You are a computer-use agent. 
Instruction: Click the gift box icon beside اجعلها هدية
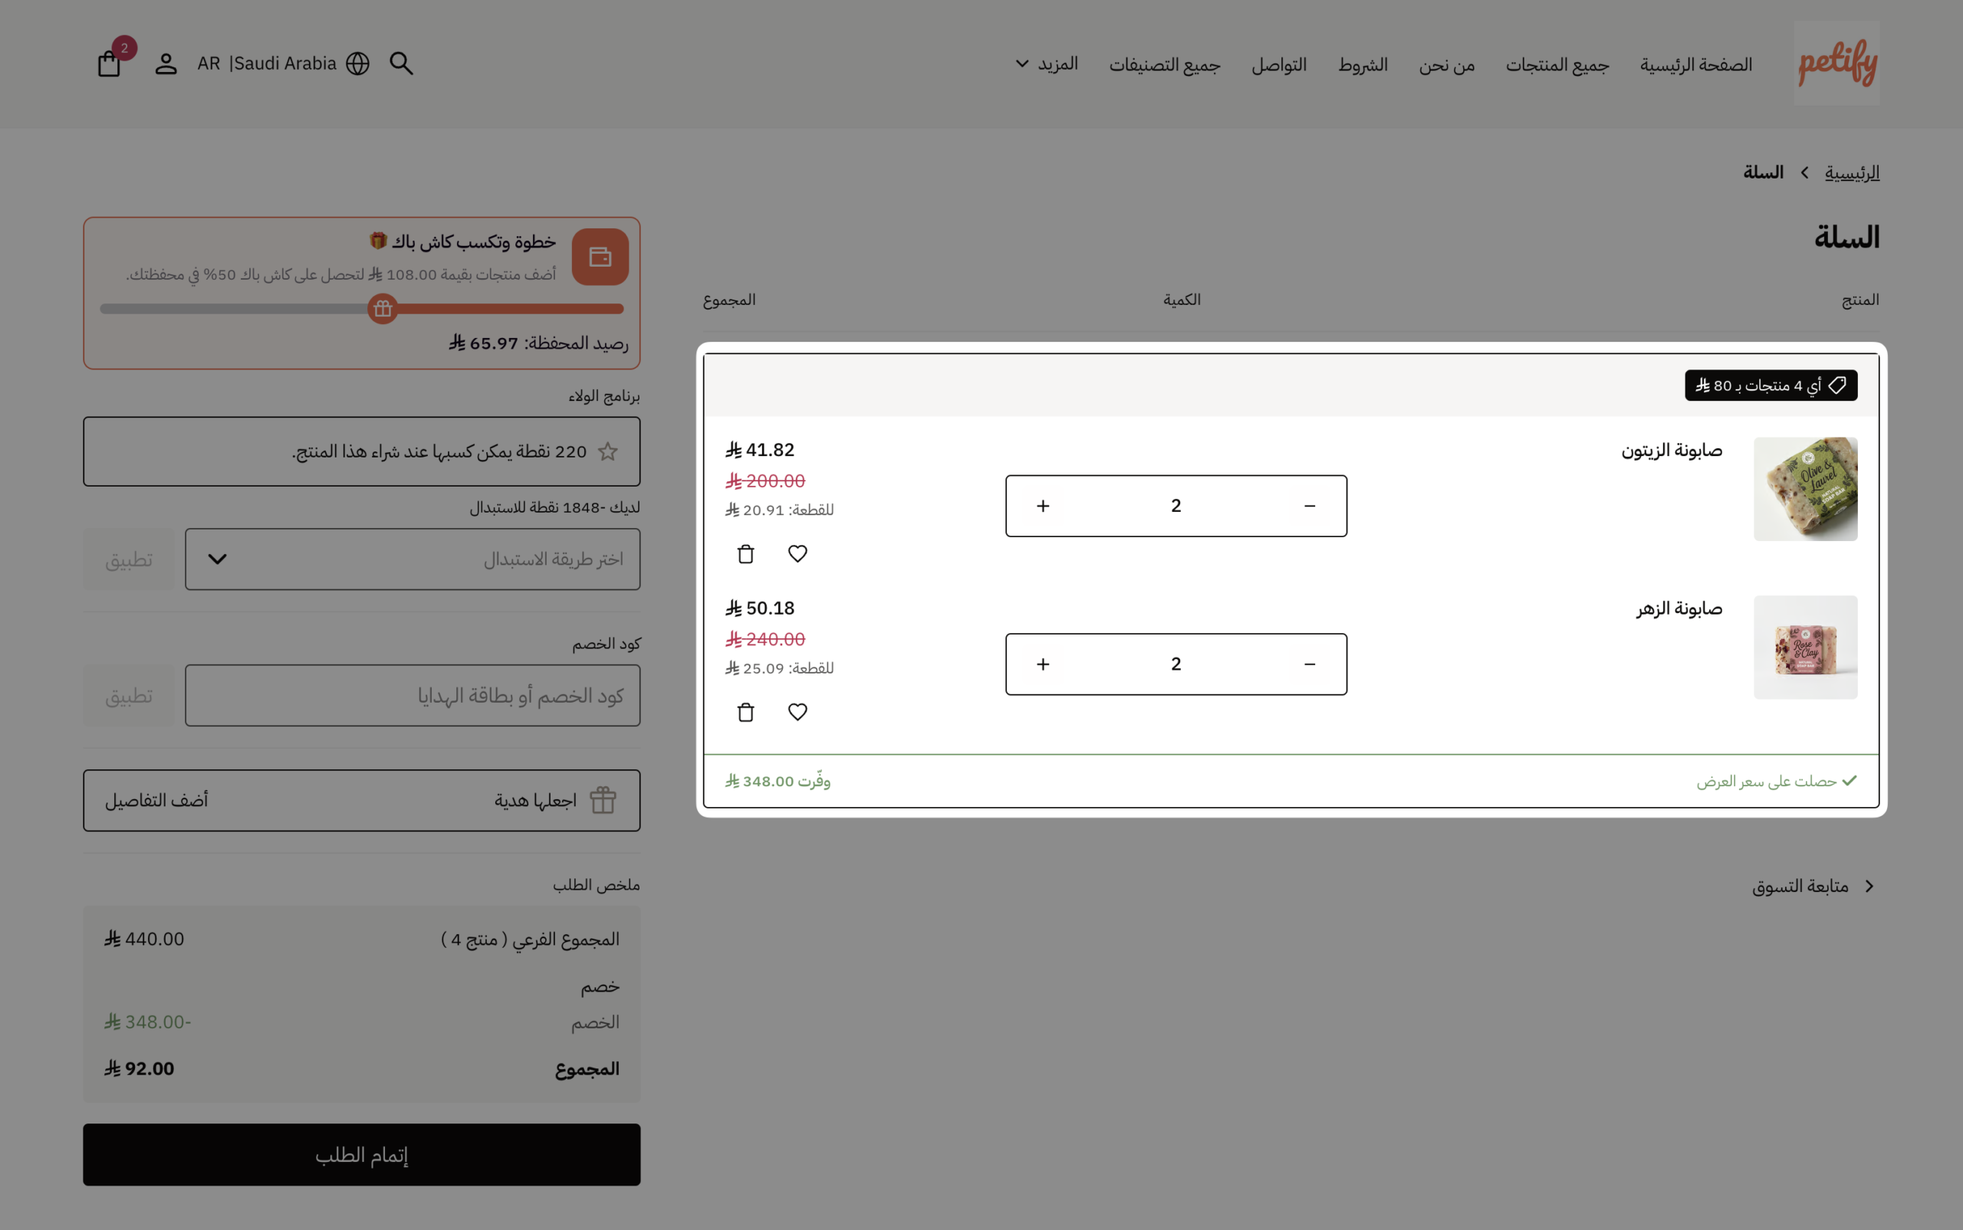[603, 801]
